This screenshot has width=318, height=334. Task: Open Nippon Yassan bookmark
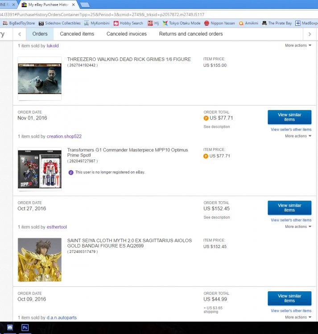(x=219, y=23)
